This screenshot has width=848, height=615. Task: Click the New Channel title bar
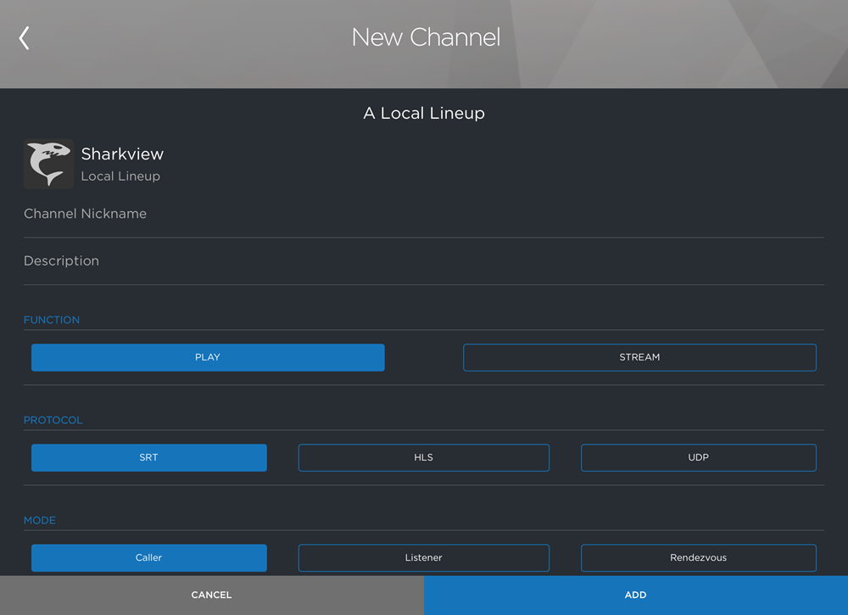(426, 37)
